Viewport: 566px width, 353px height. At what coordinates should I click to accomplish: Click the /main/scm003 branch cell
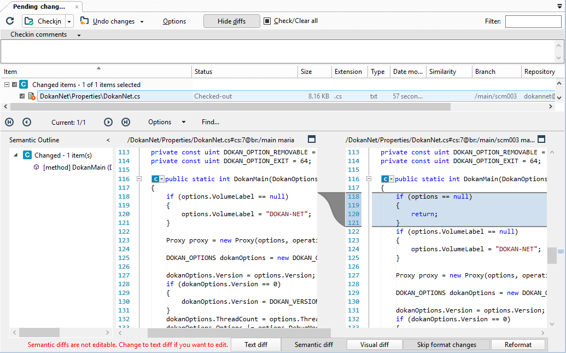click(x=495, y=96)
